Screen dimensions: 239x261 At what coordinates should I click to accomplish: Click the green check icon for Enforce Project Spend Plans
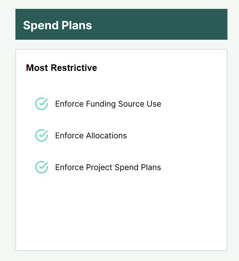[42, 167]
